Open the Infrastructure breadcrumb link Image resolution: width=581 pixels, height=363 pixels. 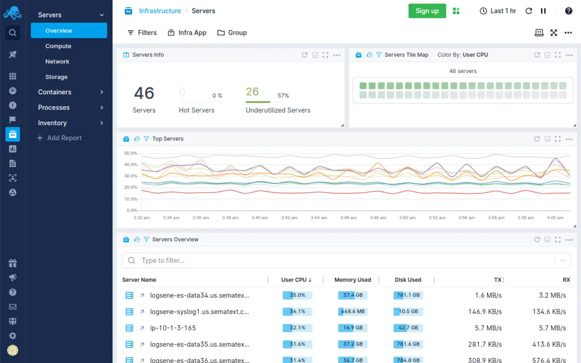click(160, 11)
